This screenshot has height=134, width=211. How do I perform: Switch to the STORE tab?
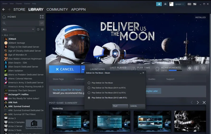(19, 9)
